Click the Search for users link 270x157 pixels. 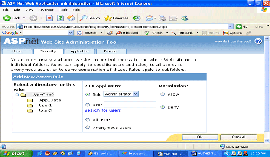(103, 110)
